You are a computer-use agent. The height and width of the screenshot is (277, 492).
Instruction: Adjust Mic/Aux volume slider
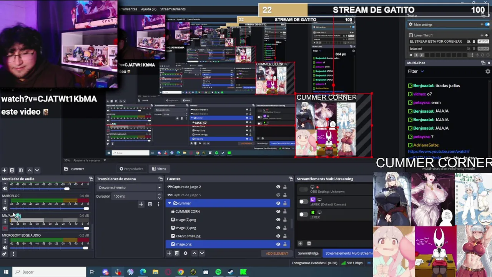tap(49, 228)
